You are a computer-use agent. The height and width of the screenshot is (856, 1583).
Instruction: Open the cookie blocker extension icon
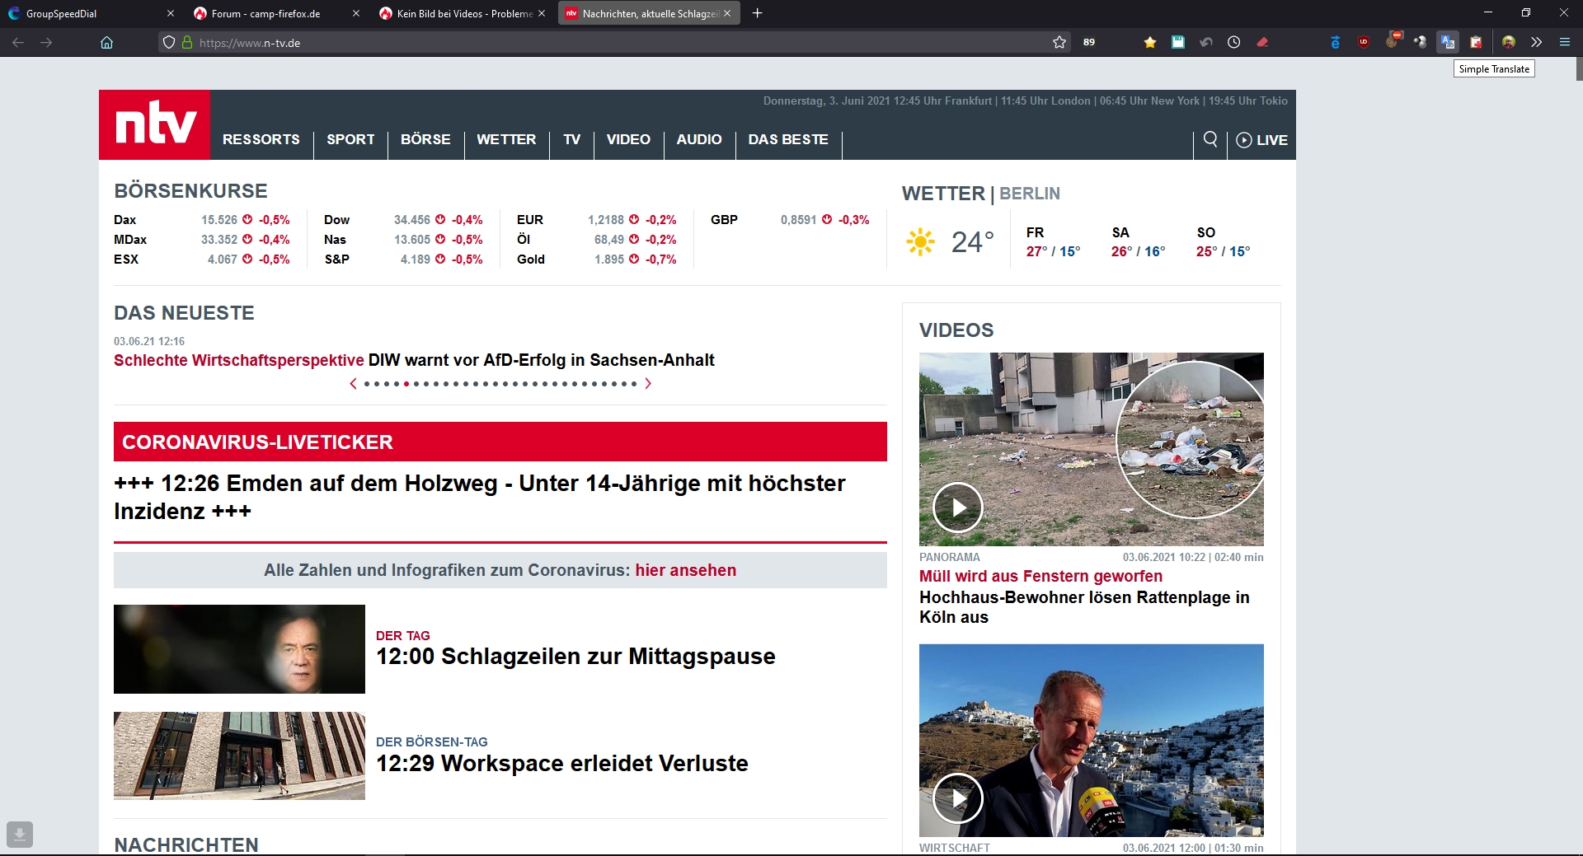click(1393, 40)
